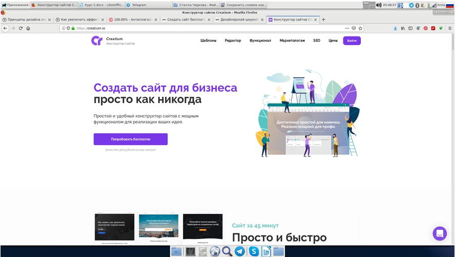Open the terminal from the dock
Screen dimensions: 455x257
tap(190, 251)
